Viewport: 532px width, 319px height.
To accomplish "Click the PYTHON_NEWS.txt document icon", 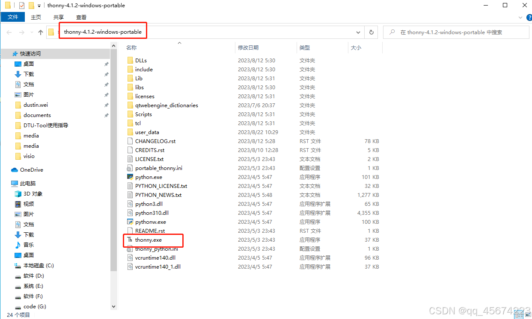I will tap(130, 195).
